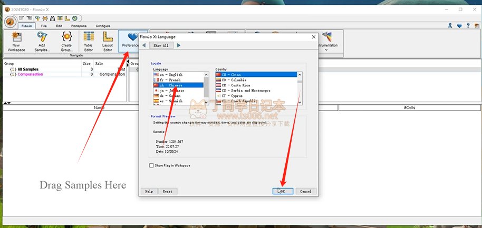Click quick-access Table Editor icon
The width and height of the screenshot is (482, 228).
(60, 18)
